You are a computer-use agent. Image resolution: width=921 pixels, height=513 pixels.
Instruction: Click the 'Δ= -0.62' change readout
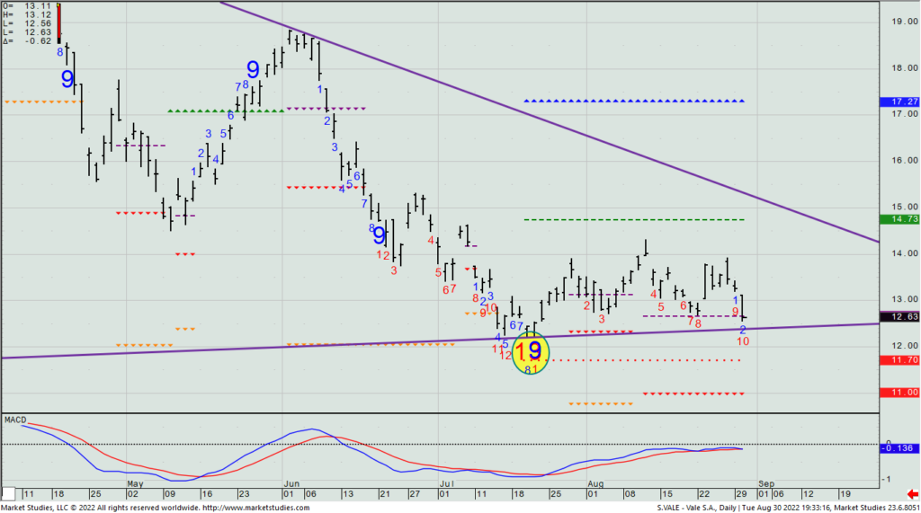(27, 41)
